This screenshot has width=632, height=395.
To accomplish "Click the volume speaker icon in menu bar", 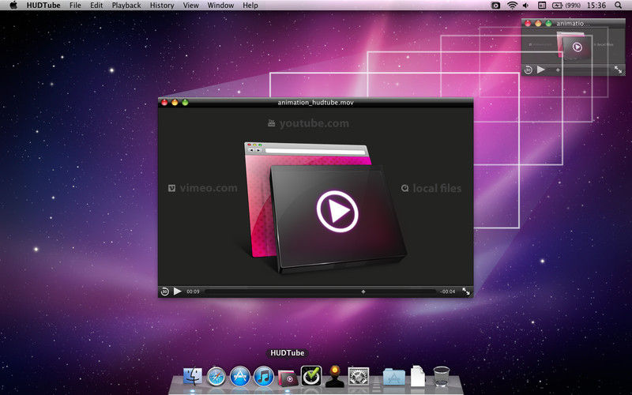I will point(526,6).
